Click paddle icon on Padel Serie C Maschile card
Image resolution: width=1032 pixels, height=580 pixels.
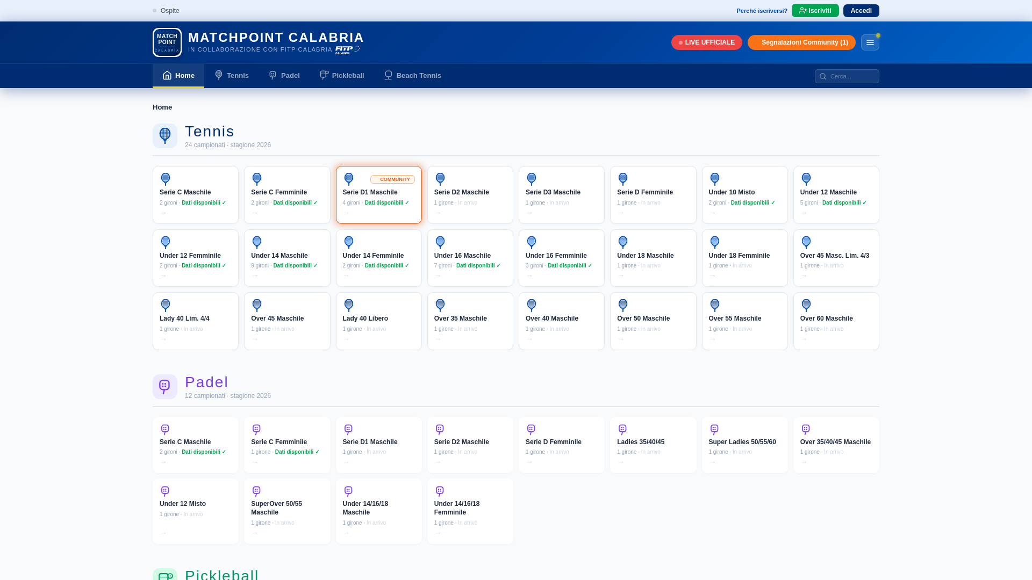[165, 429]
